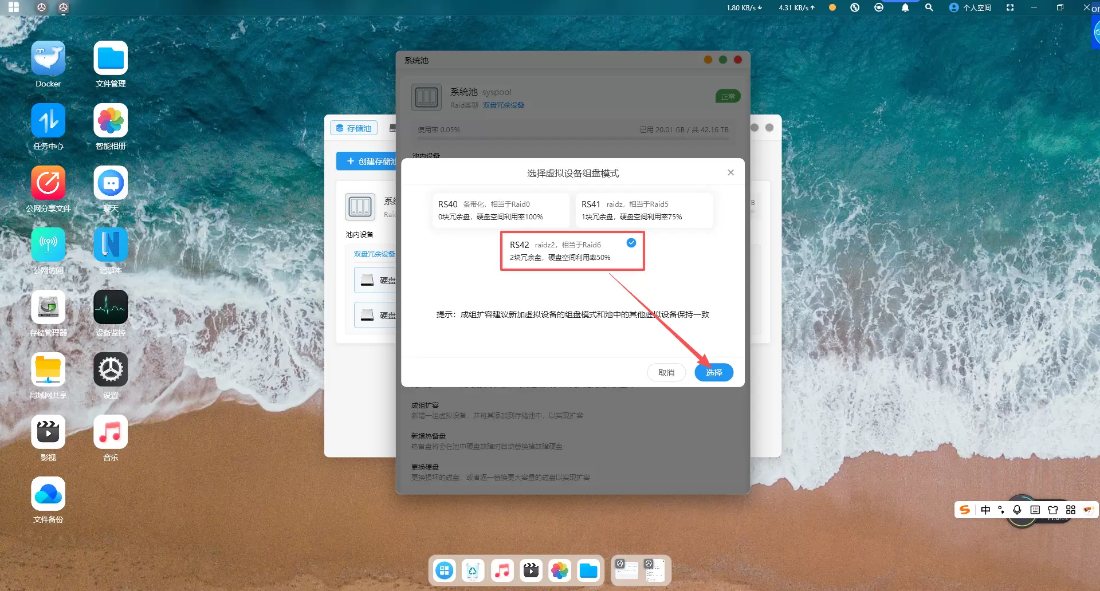Launch 任务中心 task center
The image size is (1100, 591).
coord(48,121)
